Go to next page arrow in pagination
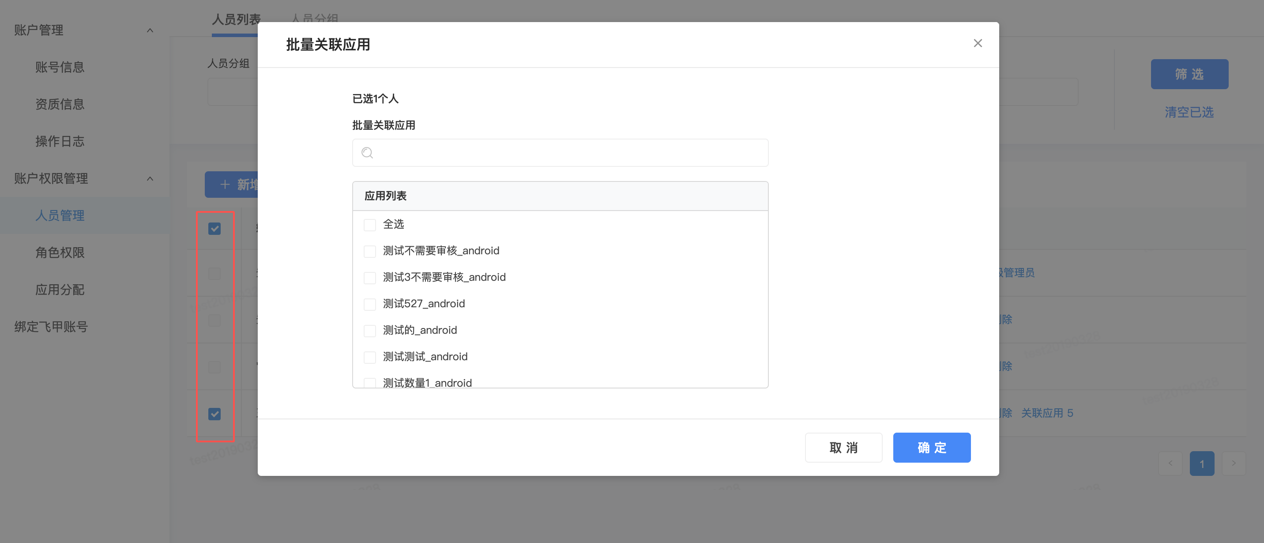 click(x=1233, y=464)
